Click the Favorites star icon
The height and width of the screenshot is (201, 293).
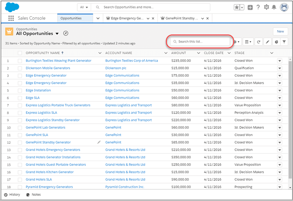(x=236, y=7)
